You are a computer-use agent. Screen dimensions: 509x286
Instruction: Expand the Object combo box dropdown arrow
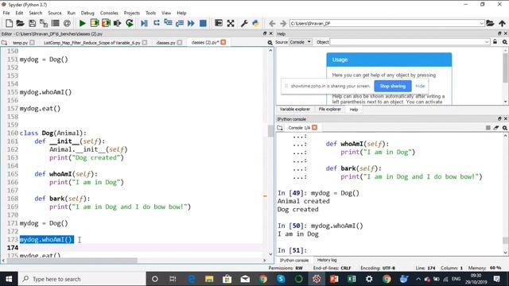point(487,42)
